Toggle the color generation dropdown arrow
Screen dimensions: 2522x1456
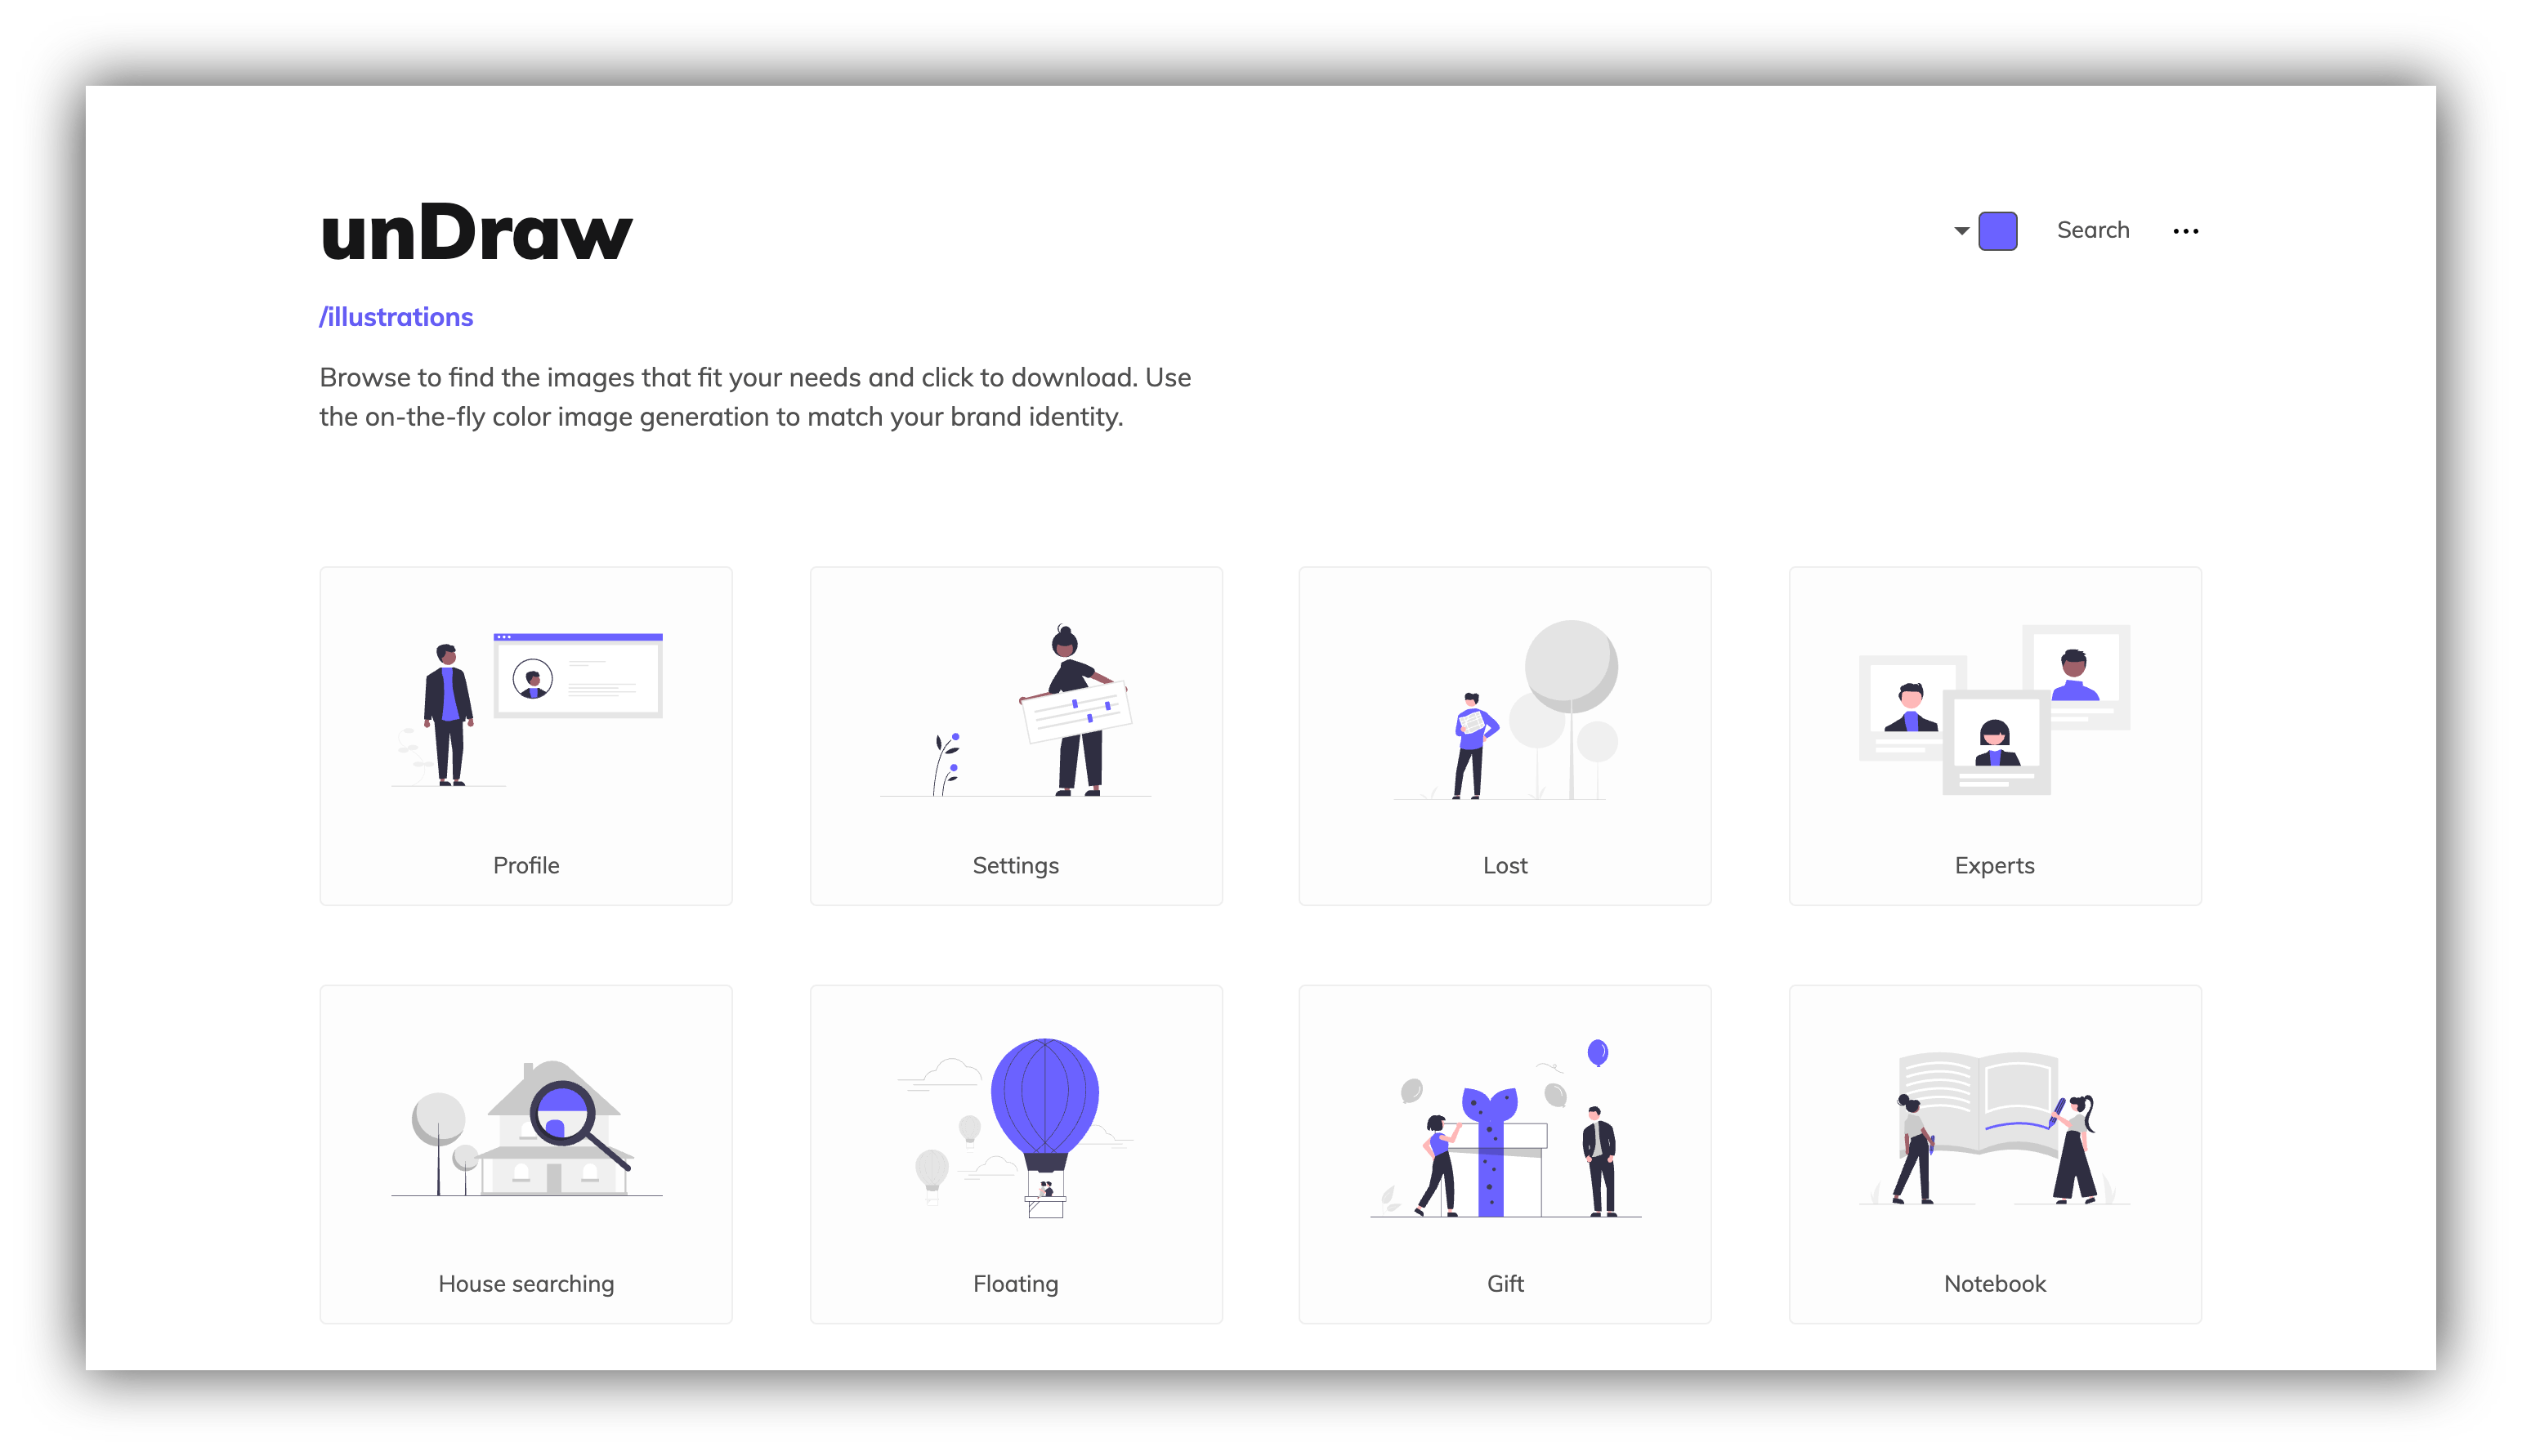(1961, 230)
